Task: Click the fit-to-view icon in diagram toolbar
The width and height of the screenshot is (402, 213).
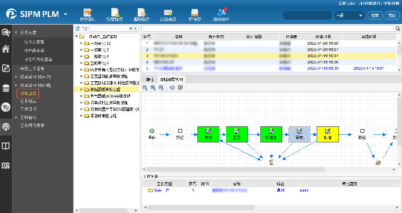Action: (x=172, y=88)
